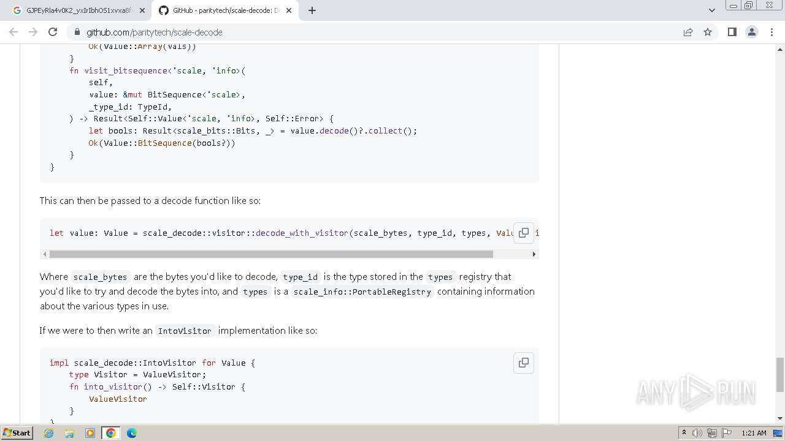Click 'ValueVisitor' return value in code

[118, 399]
